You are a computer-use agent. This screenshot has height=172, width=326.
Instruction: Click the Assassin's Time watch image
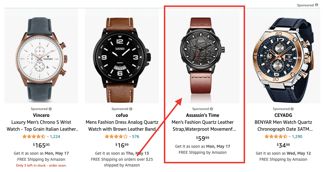coord(203,56)
